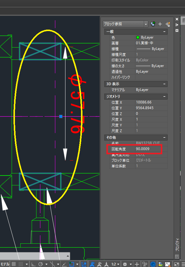Click the マテリアル ByLayer value
This screenshot has width=185, height=267.
[x=151, y=90]
